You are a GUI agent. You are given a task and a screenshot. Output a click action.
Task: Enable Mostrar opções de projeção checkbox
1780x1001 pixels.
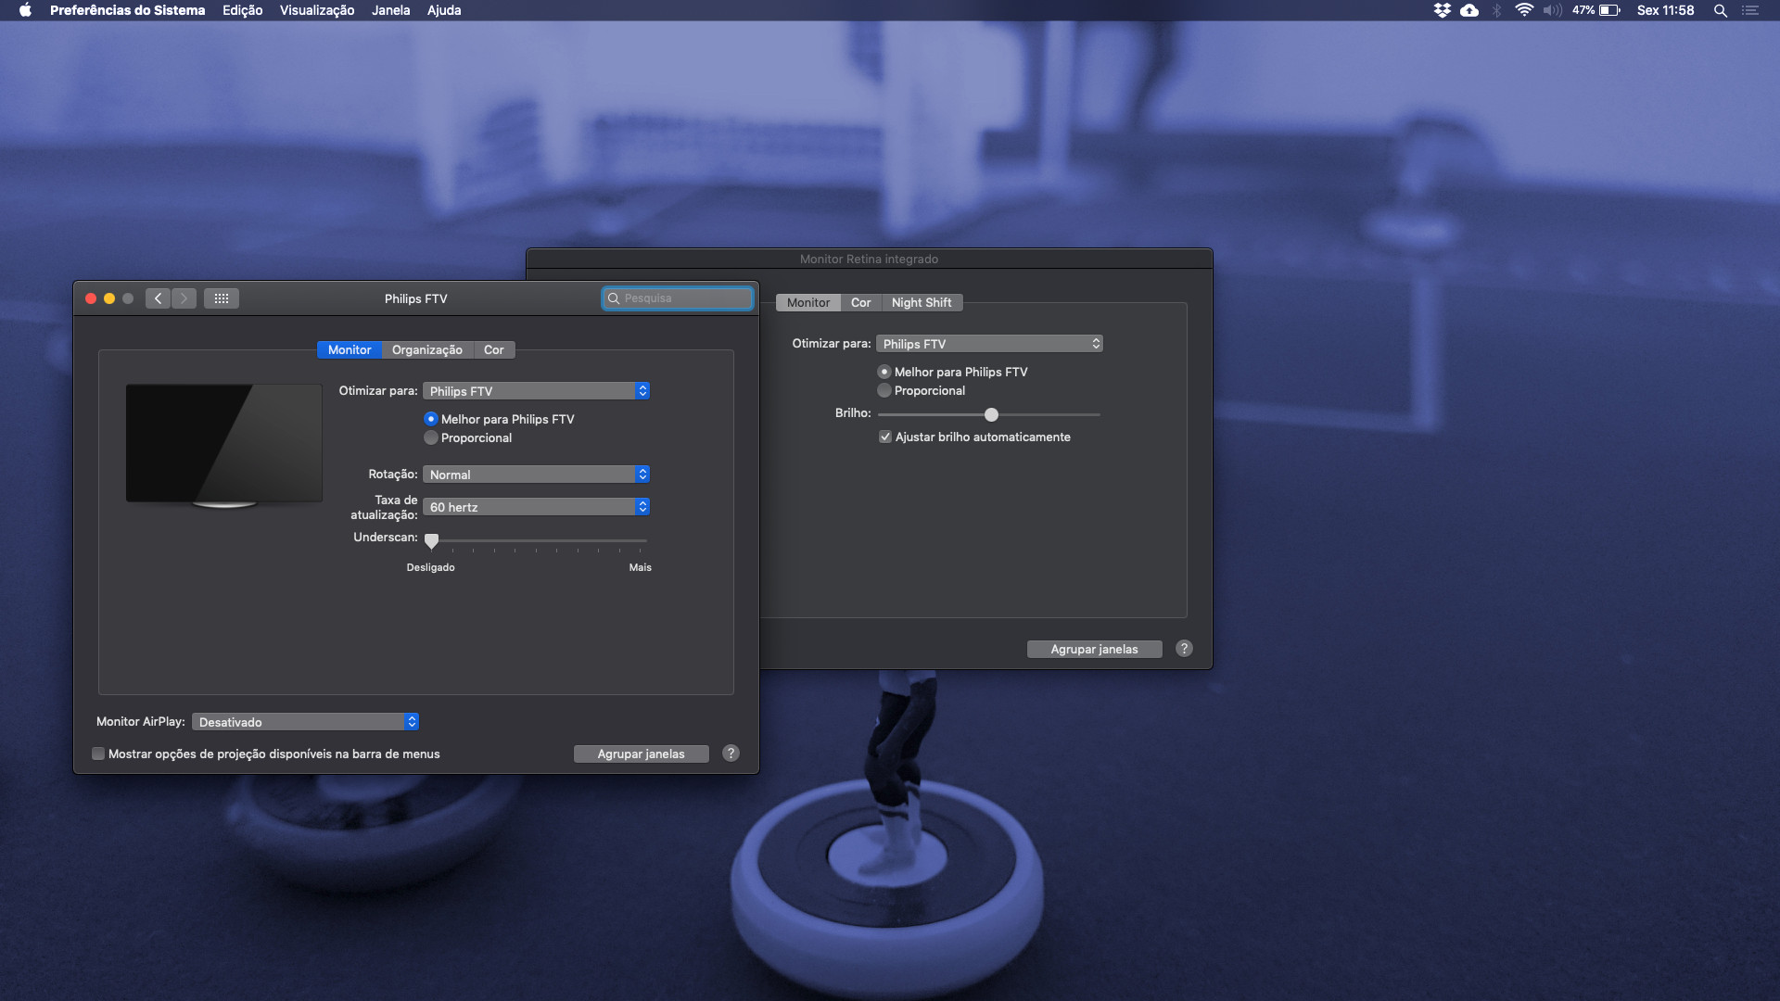pos(98,754)
